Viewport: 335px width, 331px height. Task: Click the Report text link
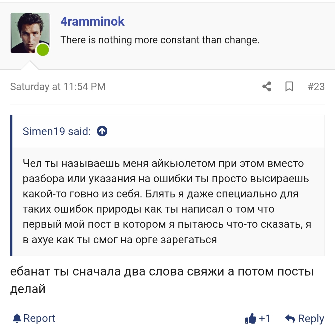coord(39,318)
